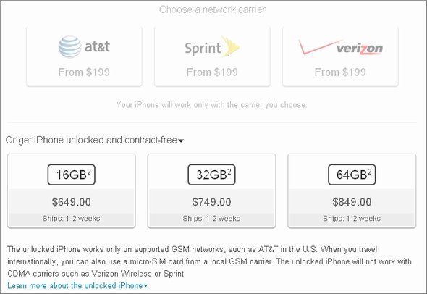The image size is (427, 294).
Task: Click the AT&T globe logo
Action: click(x=69, y=46)
